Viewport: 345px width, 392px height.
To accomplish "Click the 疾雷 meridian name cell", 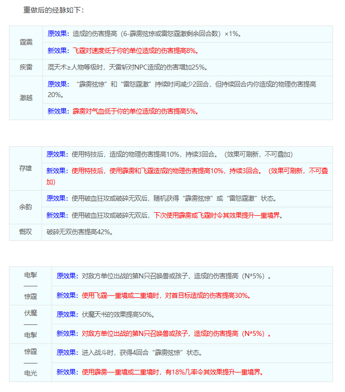I will tap(25, 67).
